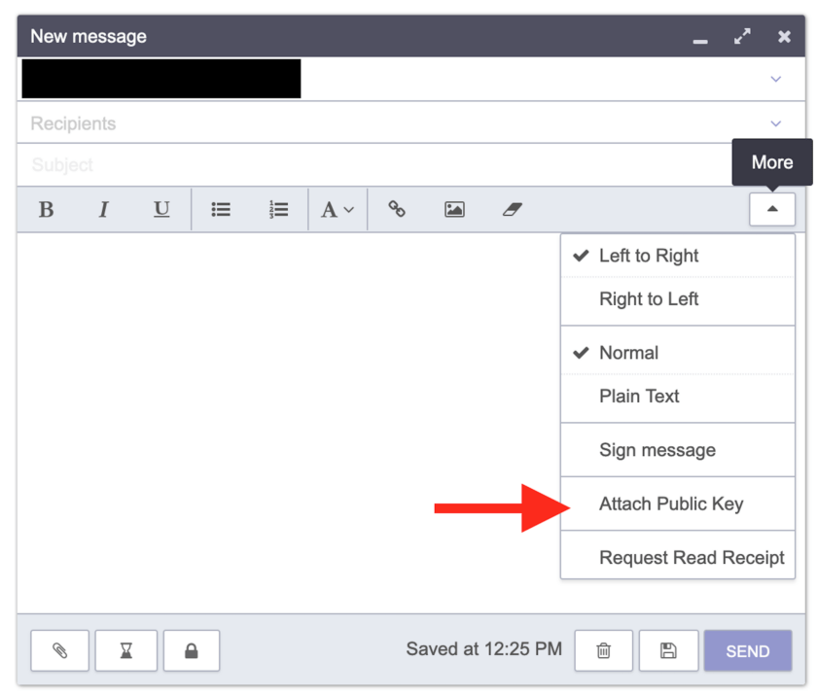
Task: Save the draft with the floppy disk button
Action: [x=668, y=650]
